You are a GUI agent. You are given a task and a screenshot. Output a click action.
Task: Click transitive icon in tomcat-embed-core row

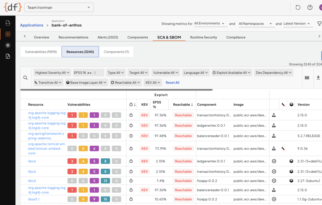click(x=283, y=149)
